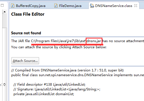This screenshot has height=101, width=144.
Task: Click the 'public final class sun.net.spi' line
Action: point(78,75)
